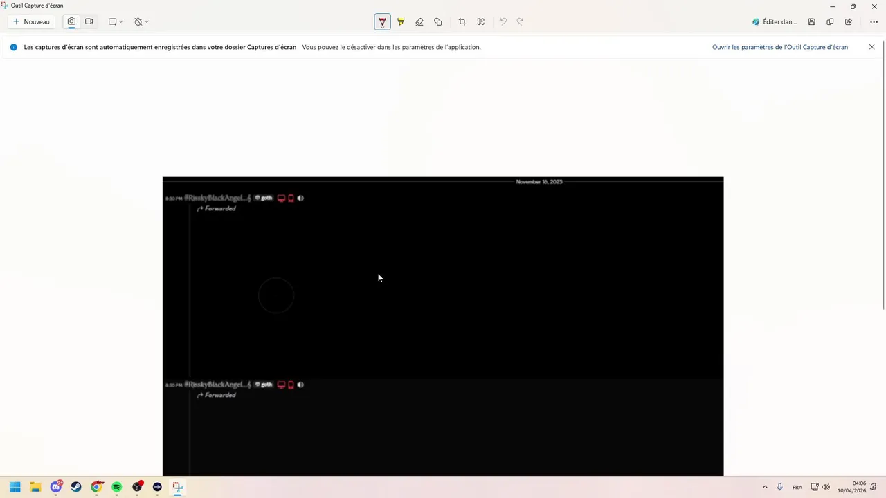
Task: Click the FRA language indicator
Action: click(797, 487)
